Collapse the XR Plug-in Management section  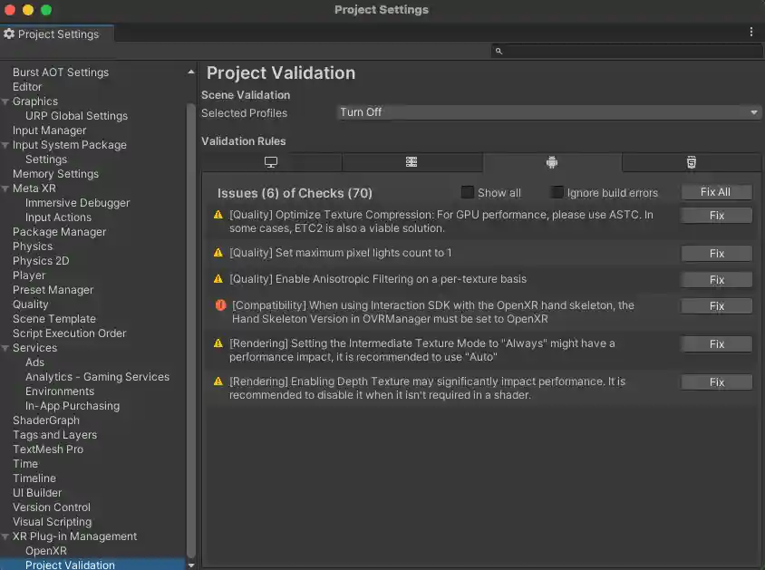pos(6,536)
